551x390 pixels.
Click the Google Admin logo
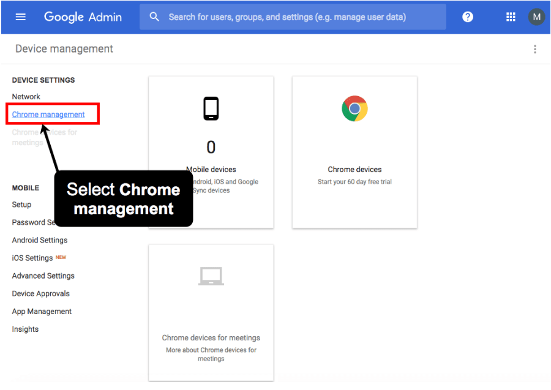pos(83,17)
